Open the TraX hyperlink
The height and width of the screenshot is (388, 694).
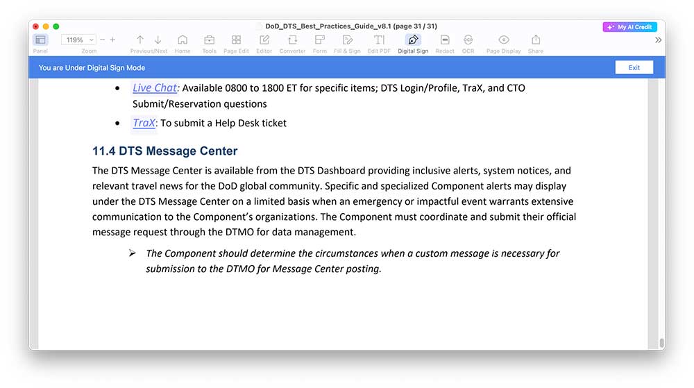pos(144,123)
